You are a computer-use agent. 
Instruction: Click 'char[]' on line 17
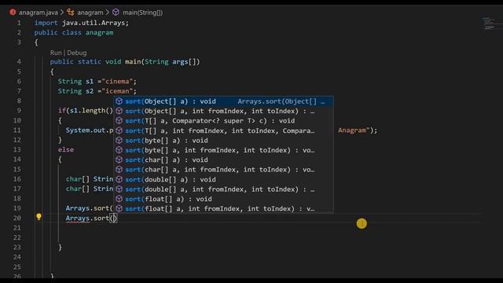tap(77, 189)
